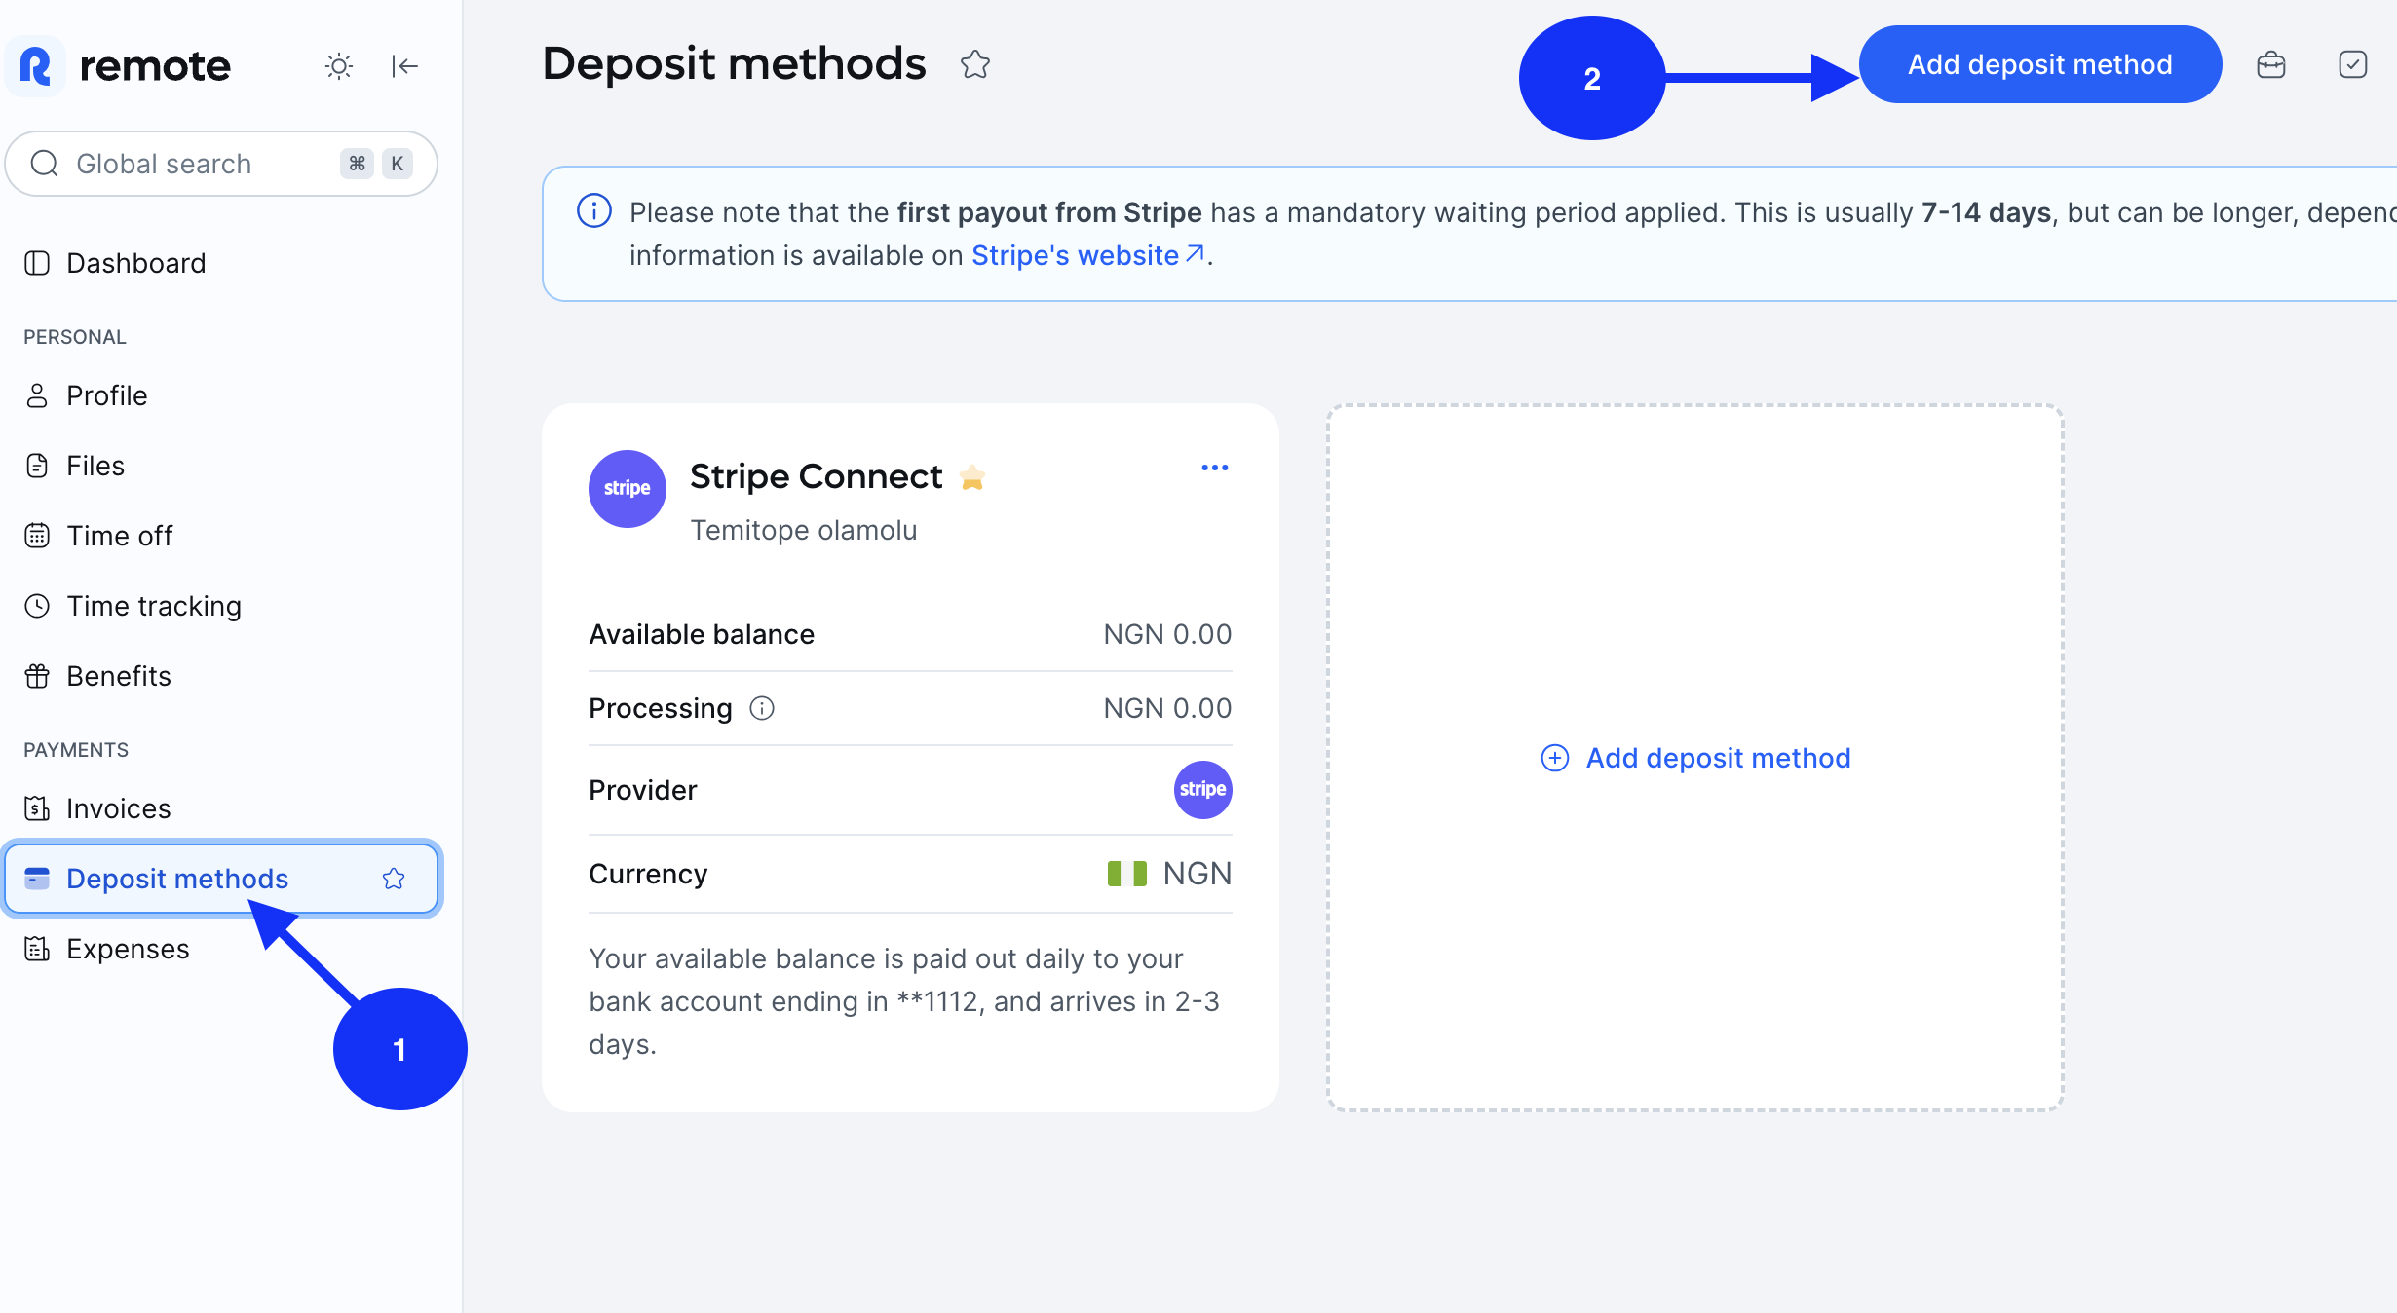Viewport: 2397px width, 1313px height.
Task: Click the 'Stripe Connect' card title
Action: click(817, 476)
